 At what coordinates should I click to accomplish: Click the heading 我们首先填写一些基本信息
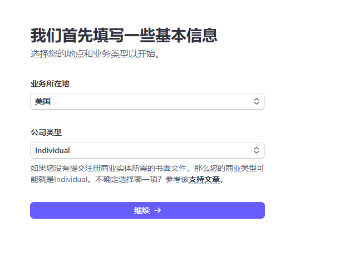tap(124, 36)
